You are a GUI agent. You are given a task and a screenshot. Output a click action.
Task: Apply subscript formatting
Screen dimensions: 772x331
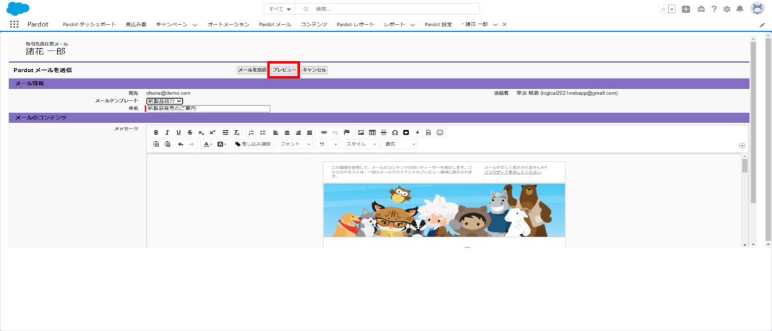coord(201,133)
